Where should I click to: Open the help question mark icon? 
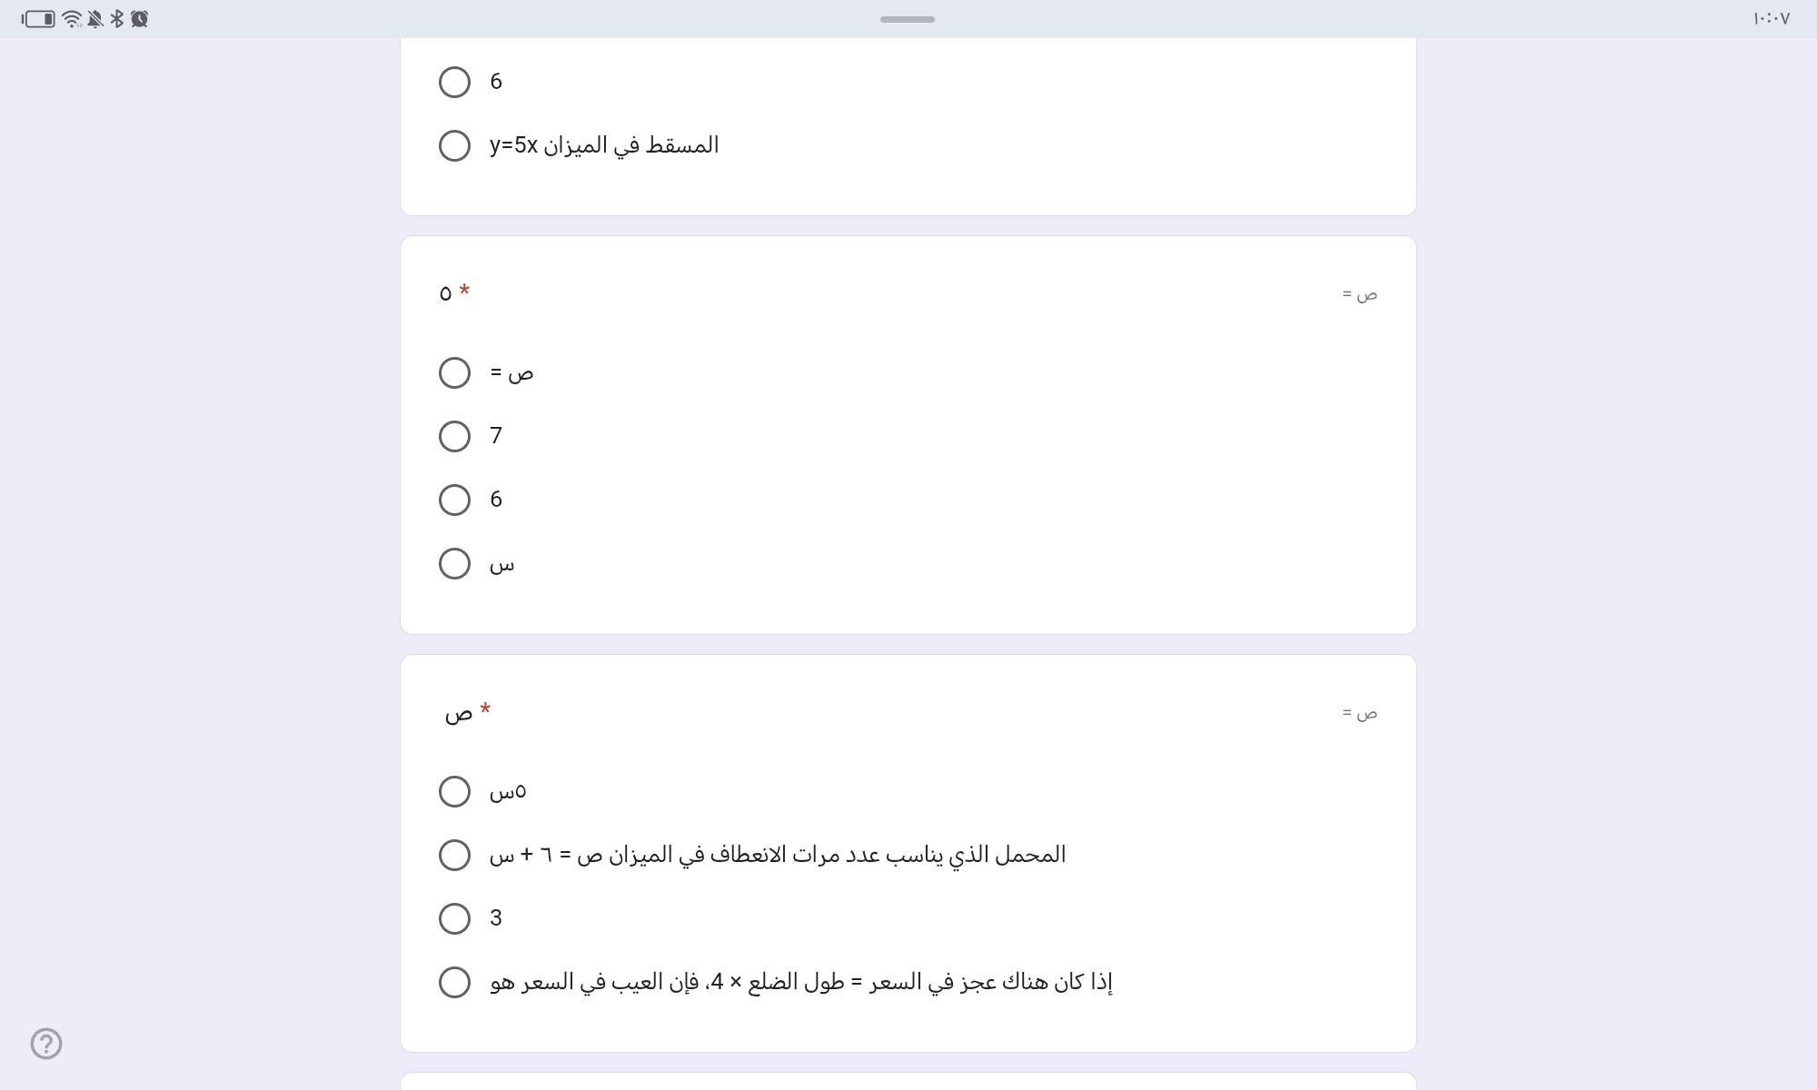click(x=46, y=1044)
